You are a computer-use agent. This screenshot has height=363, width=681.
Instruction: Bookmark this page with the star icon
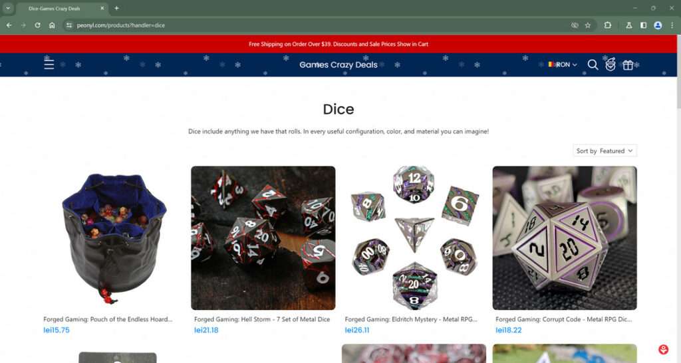(x=588, y=25)
